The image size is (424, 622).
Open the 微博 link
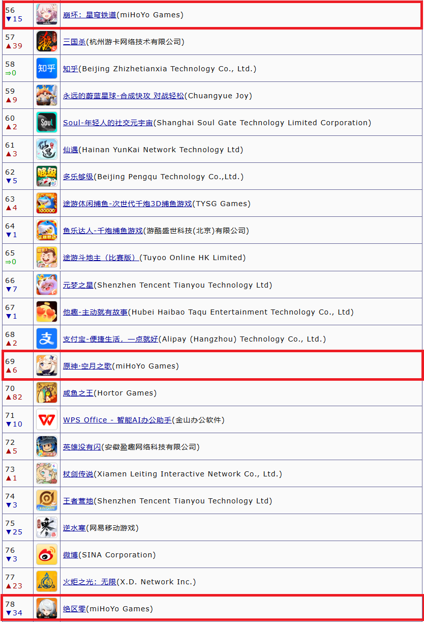point(71,555)
